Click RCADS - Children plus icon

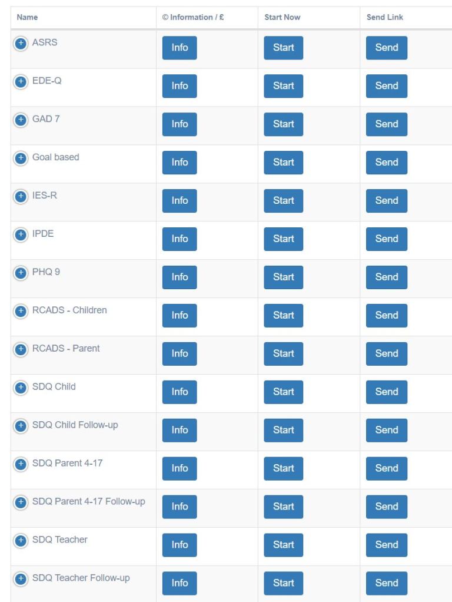pyautogui.click(x=21, y=311)
